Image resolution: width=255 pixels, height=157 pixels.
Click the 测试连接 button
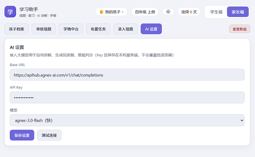(x=49, y=135)
